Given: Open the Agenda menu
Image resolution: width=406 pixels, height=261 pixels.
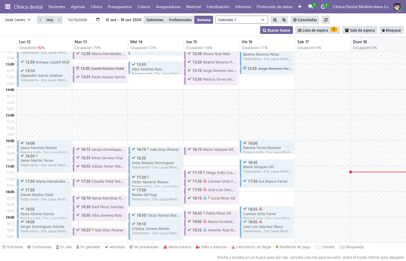Looking at the screenshot, I should tap(78, 7).
